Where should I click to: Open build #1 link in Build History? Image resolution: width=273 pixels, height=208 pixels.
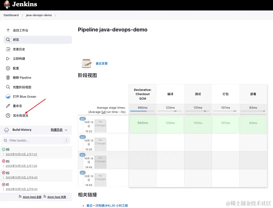(x=7, y=184)
